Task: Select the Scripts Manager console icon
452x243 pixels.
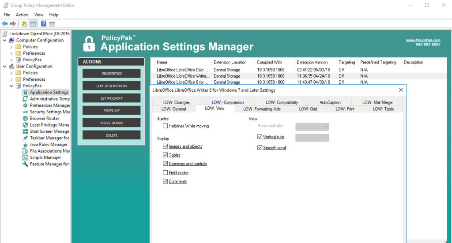Action: click(25, 157)
